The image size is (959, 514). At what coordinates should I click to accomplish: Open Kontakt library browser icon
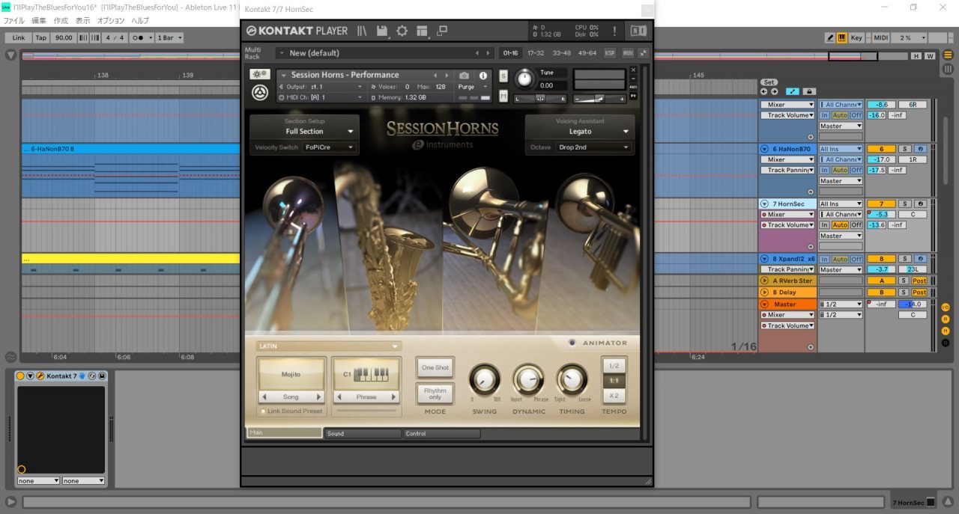point(362,31)
